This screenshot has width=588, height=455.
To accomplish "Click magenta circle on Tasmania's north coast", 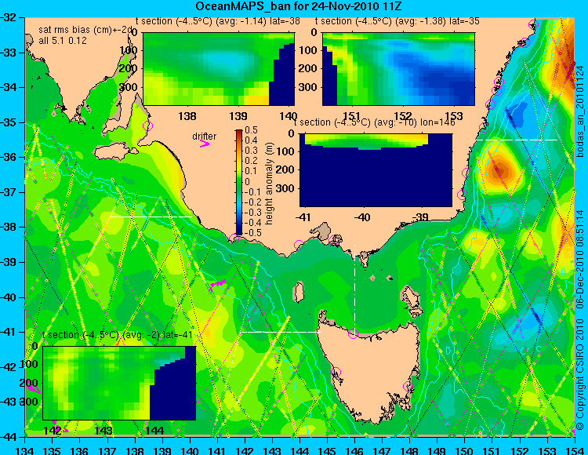I will 353,333.
